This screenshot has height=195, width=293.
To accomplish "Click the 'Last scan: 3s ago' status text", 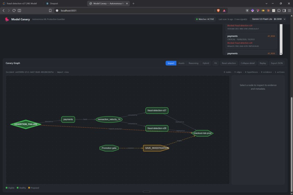I will pos(233,19).
